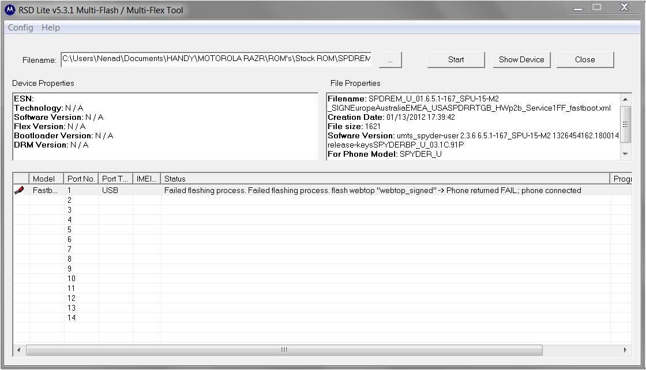
Task: Select port number 5 row
Action: [322, 229]
